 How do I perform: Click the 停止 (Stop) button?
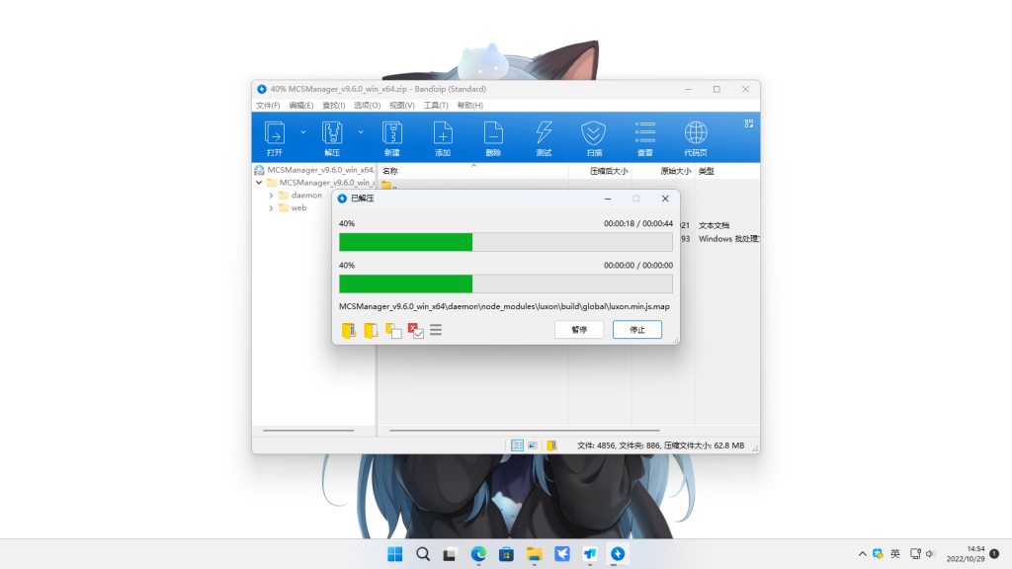[x=637, y=330]
